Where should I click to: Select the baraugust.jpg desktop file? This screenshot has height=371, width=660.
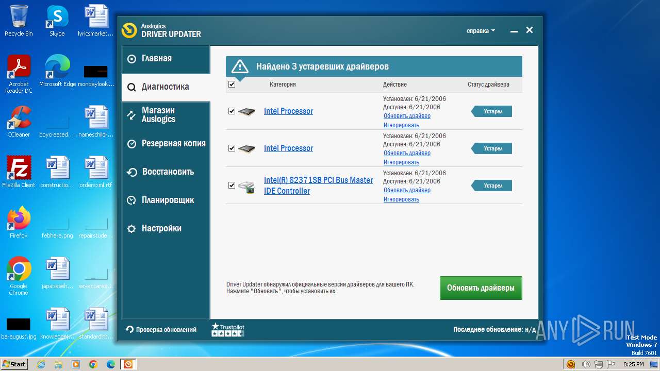tap(19, 329)
